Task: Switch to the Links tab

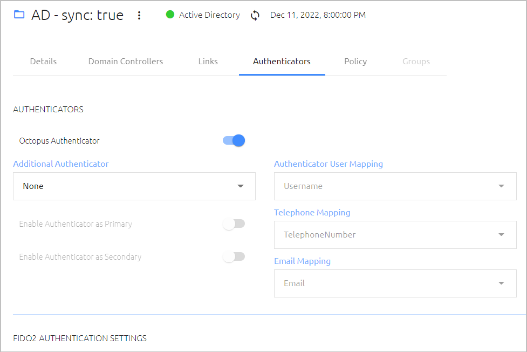Action: pos(208,61)
